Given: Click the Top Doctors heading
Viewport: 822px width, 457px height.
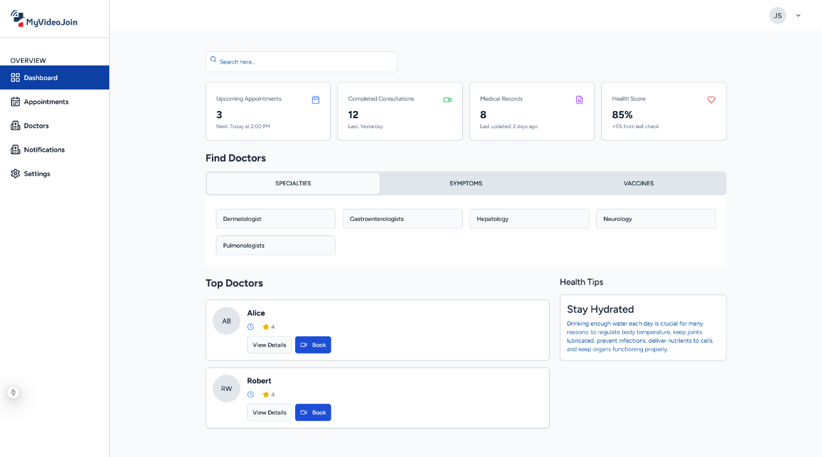Looking at the screenshot, I should [234, 283].
